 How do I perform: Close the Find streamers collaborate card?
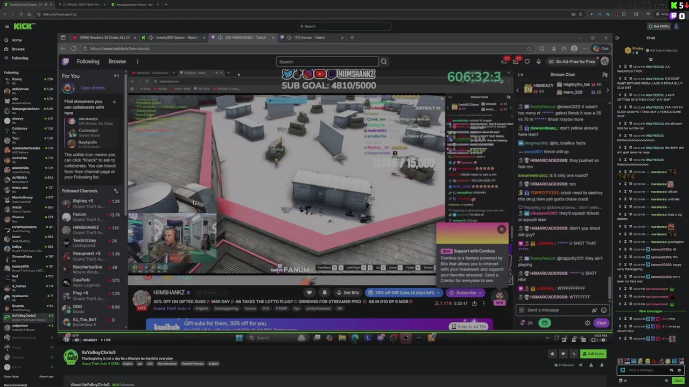click(x=114, y=102)
